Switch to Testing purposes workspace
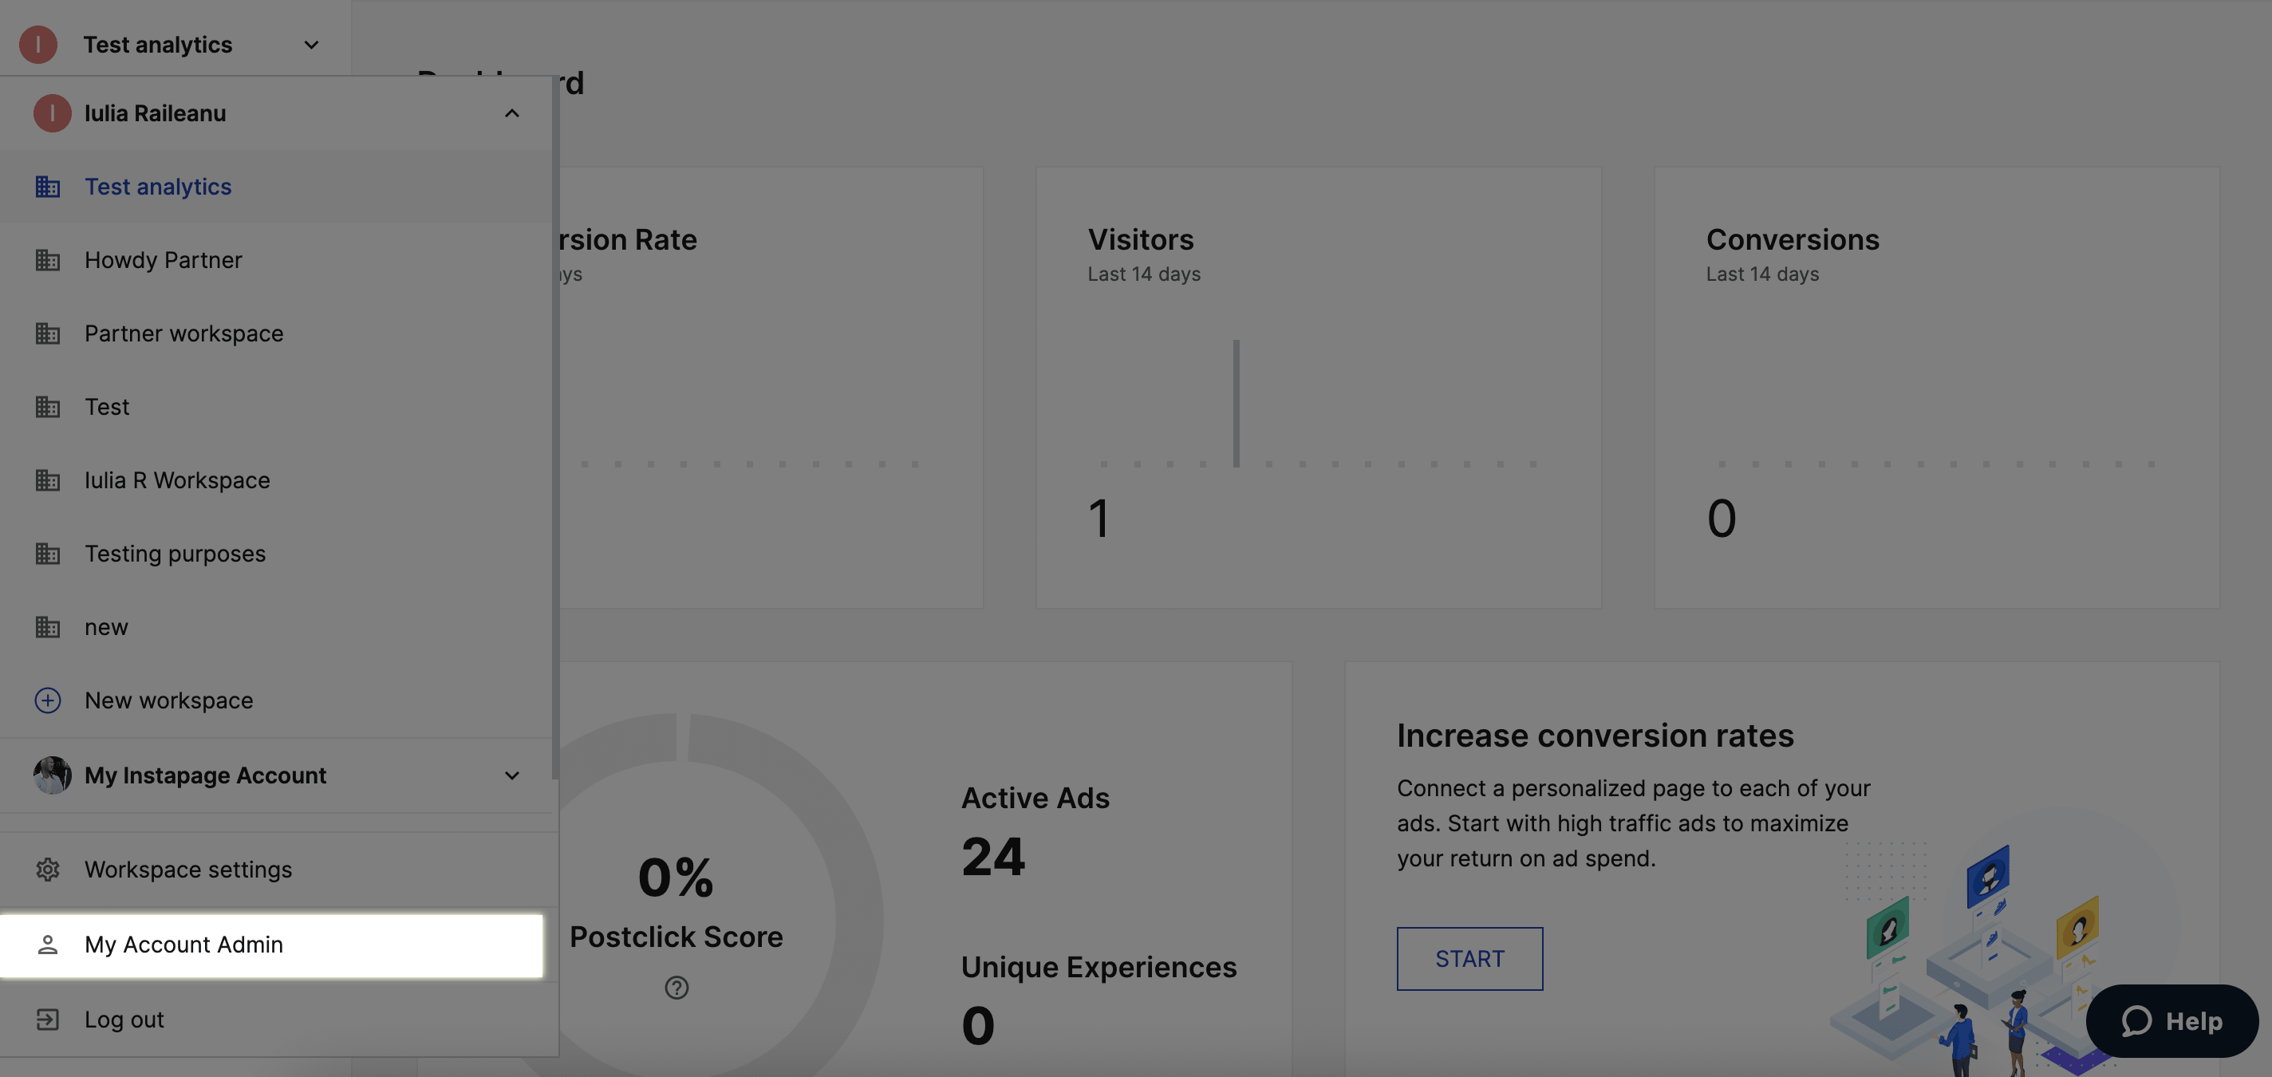Image resolution: width=2272 pixels, height=1077 pixels. pos(276,553)
